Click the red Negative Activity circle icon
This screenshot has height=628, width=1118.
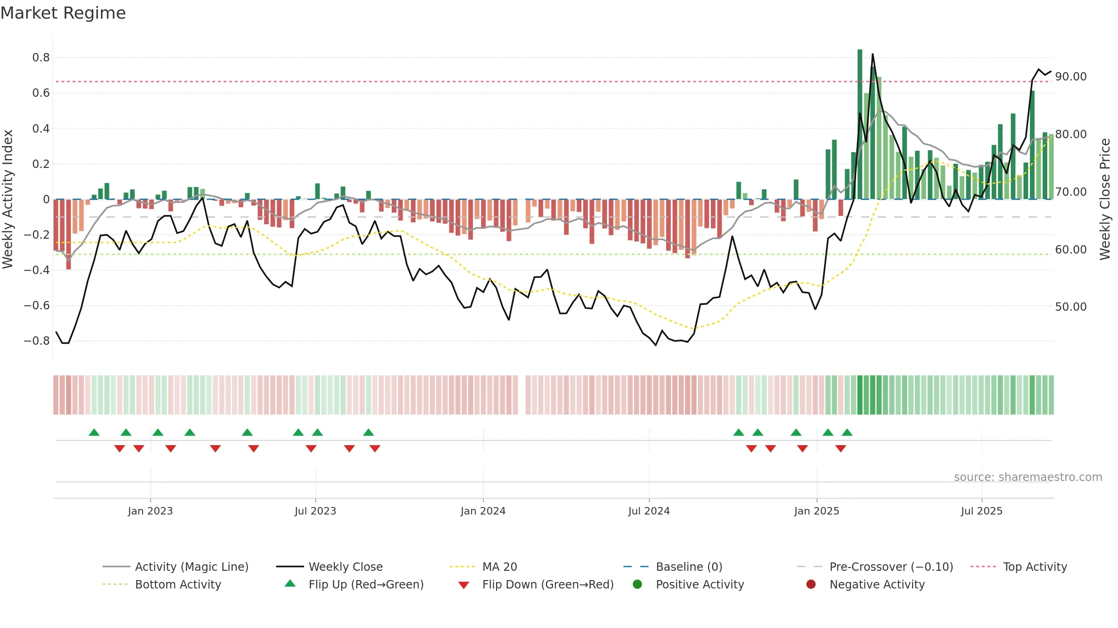(x=811, y=584)
